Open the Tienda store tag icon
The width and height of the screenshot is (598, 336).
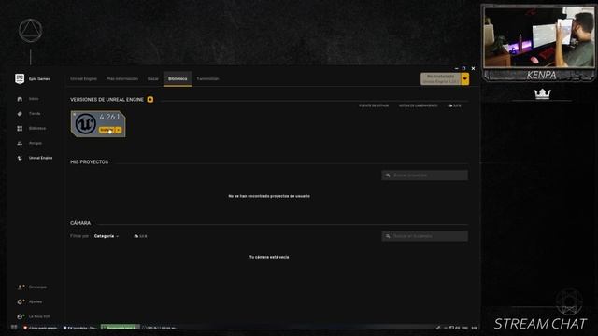[x=20, y=114]
